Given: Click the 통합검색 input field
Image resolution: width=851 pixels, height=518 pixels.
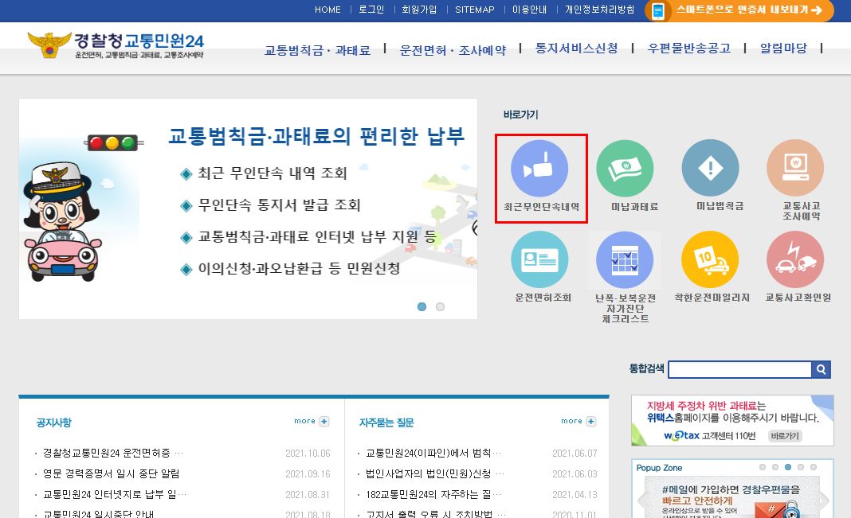Looking at the screenshot, I should (739, 369).
